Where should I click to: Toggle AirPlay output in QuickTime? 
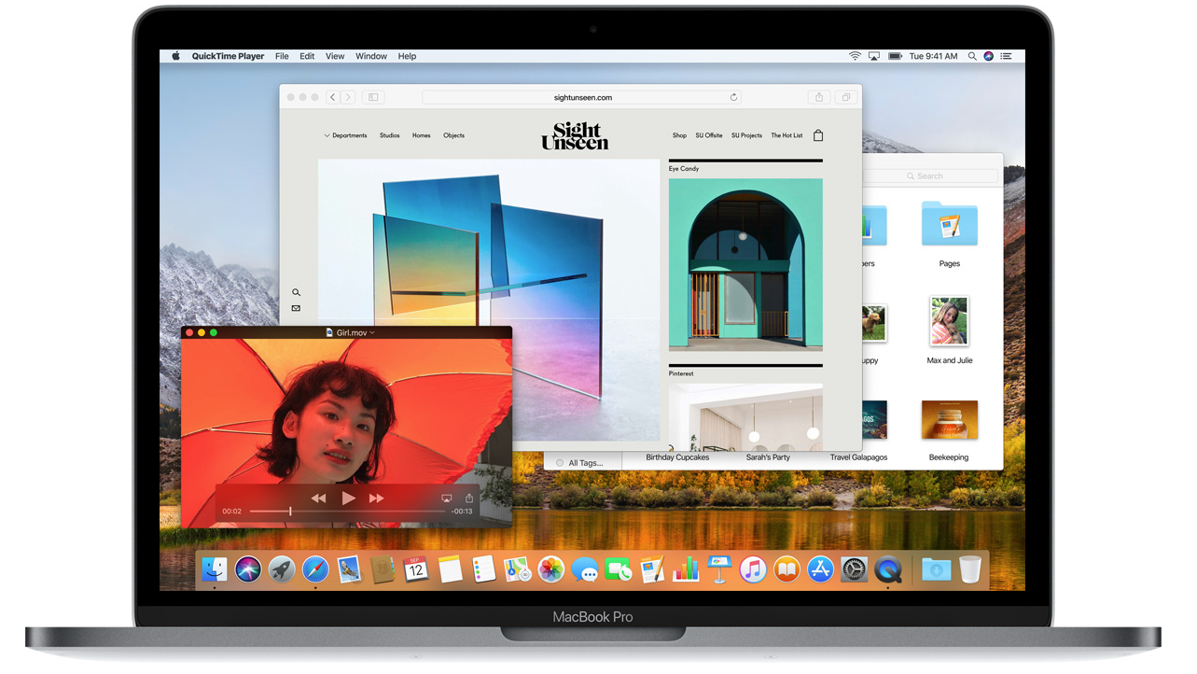446,498
